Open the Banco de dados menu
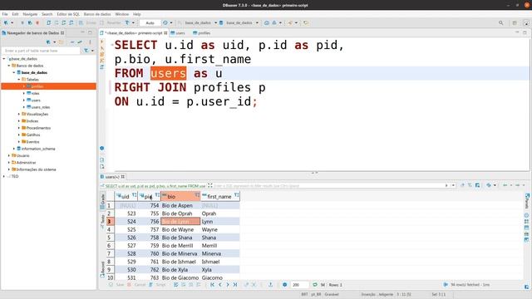The height and width of the screenshot is (299, 532). (x=97, y=14)
